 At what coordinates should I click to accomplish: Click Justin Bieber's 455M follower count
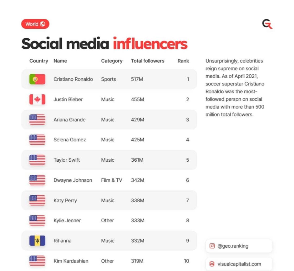[138, 99]
